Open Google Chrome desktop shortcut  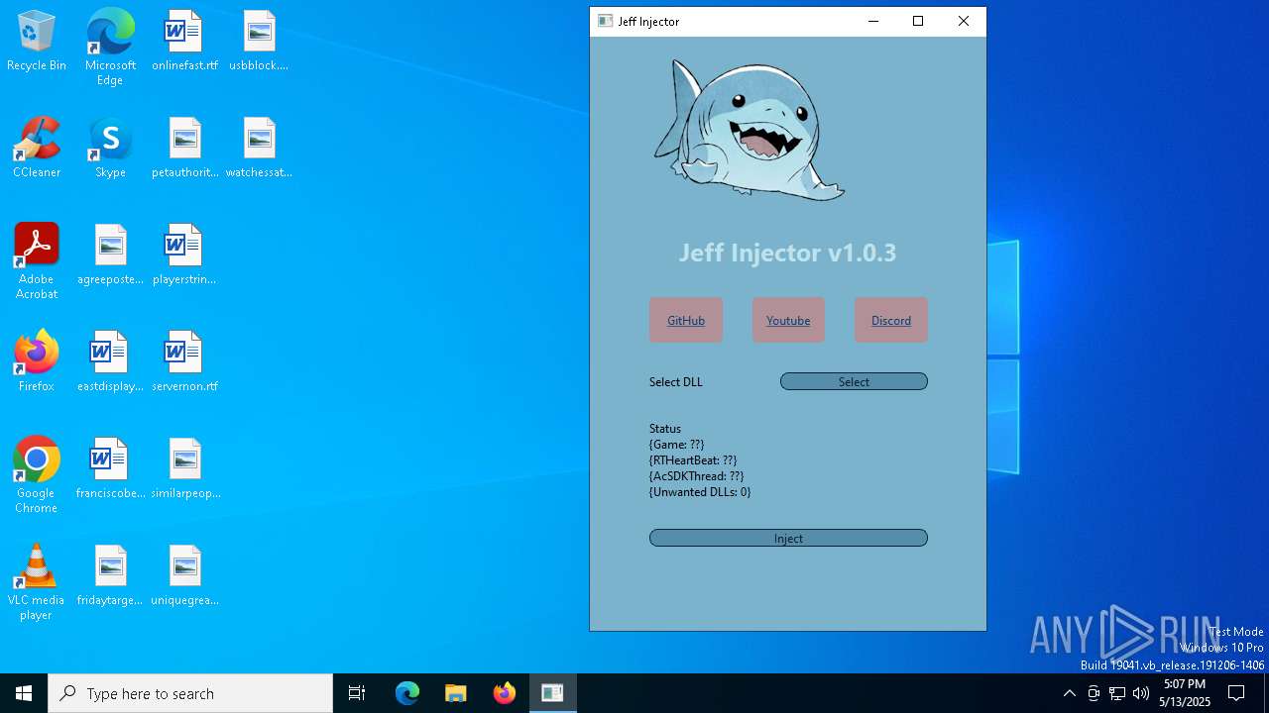click(37, 475)
